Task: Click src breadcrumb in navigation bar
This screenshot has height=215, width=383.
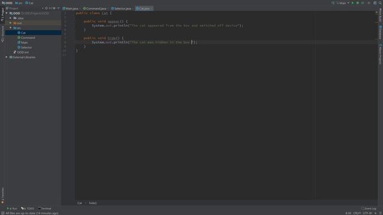Action: [19, 3]
